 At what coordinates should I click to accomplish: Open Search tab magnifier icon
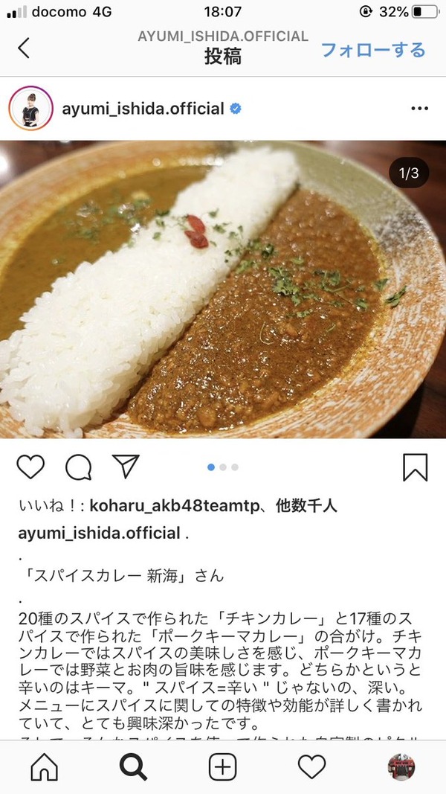pyautogui.click(x=134, y=766)
